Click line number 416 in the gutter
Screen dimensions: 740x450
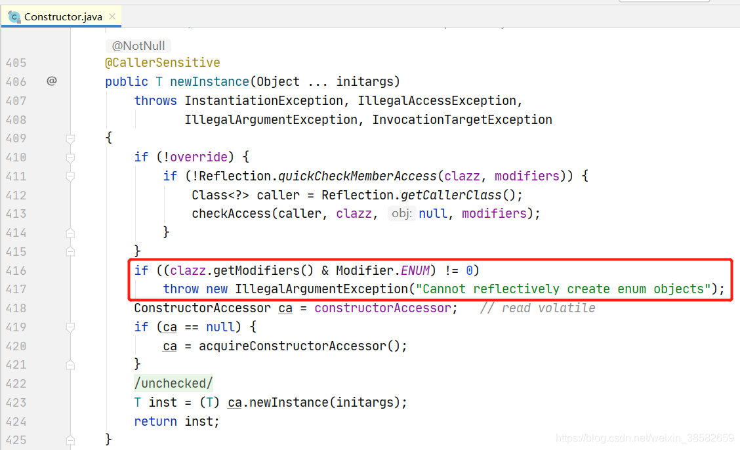pyautogui.click(x=16, y=271)
